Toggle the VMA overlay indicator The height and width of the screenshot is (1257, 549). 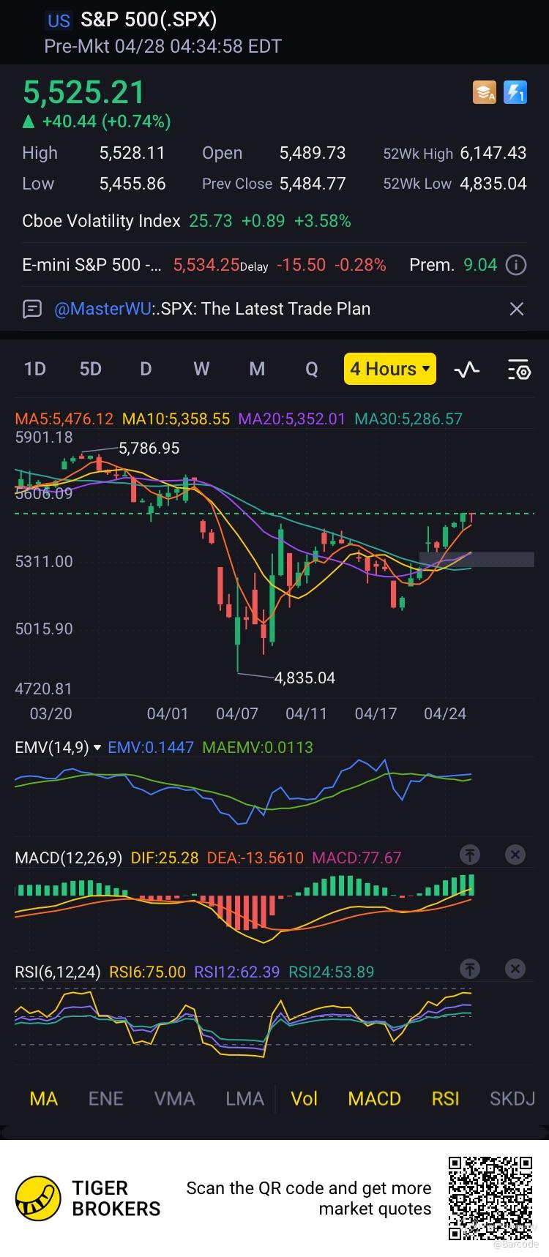175,1098
